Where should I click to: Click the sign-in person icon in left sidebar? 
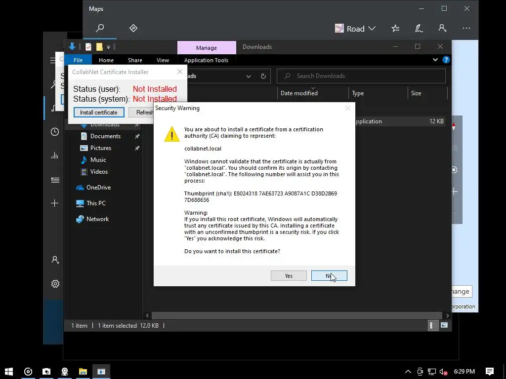click(55, 260)
